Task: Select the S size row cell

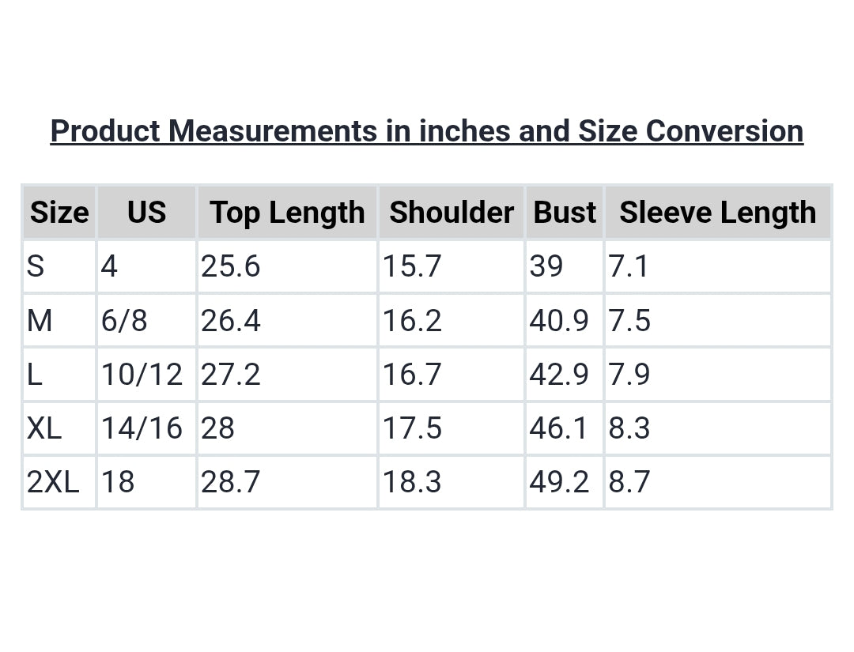Action: pyautogui.click(x=59, y=266)
